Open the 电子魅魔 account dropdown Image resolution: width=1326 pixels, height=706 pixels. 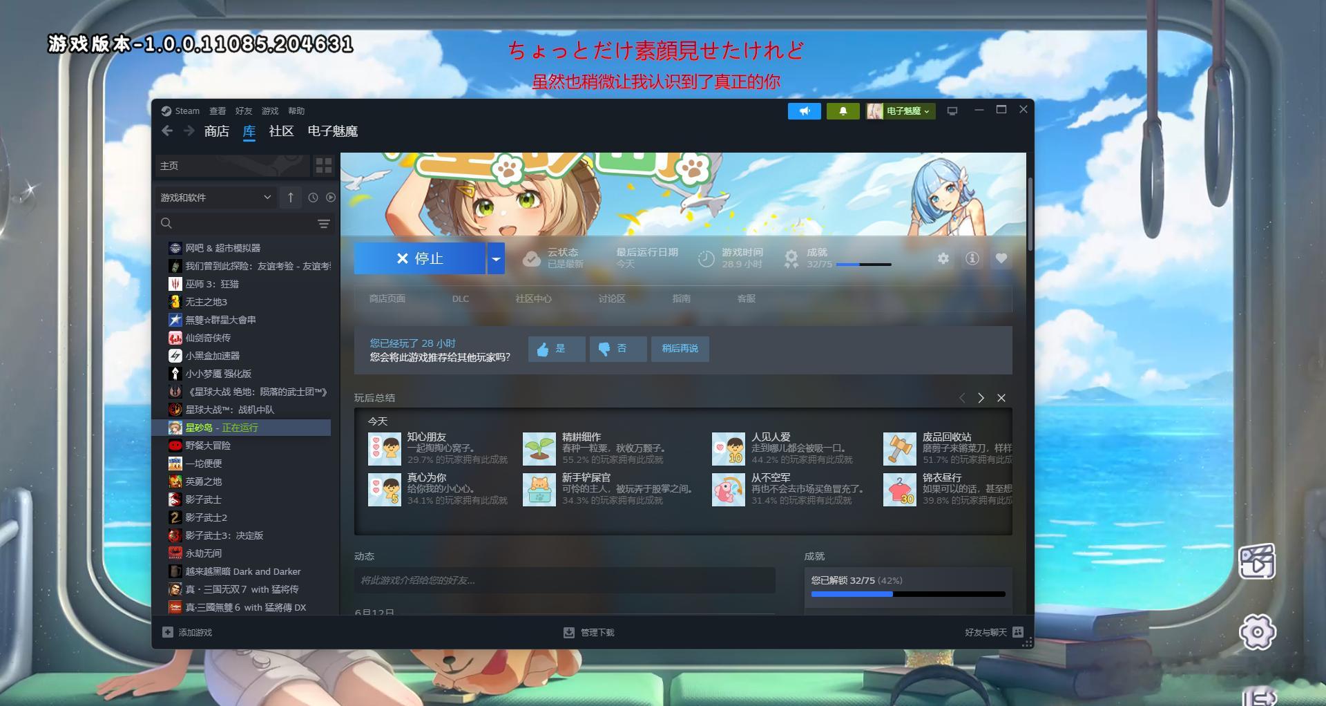pyautogui.click(x=901, y=111)
